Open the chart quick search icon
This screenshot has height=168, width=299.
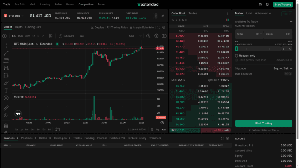click(x=148, y=36)
